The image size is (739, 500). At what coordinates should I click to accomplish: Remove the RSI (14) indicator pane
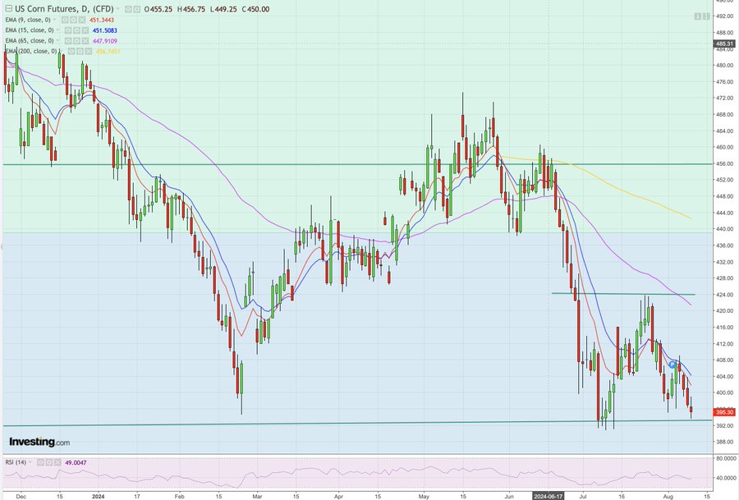point(57,462)
